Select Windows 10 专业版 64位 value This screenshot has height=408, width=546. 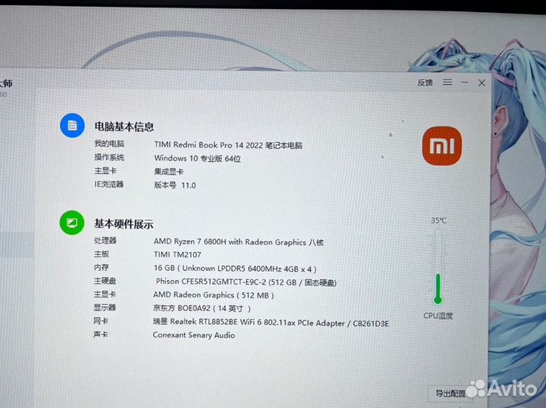point(197,158)
